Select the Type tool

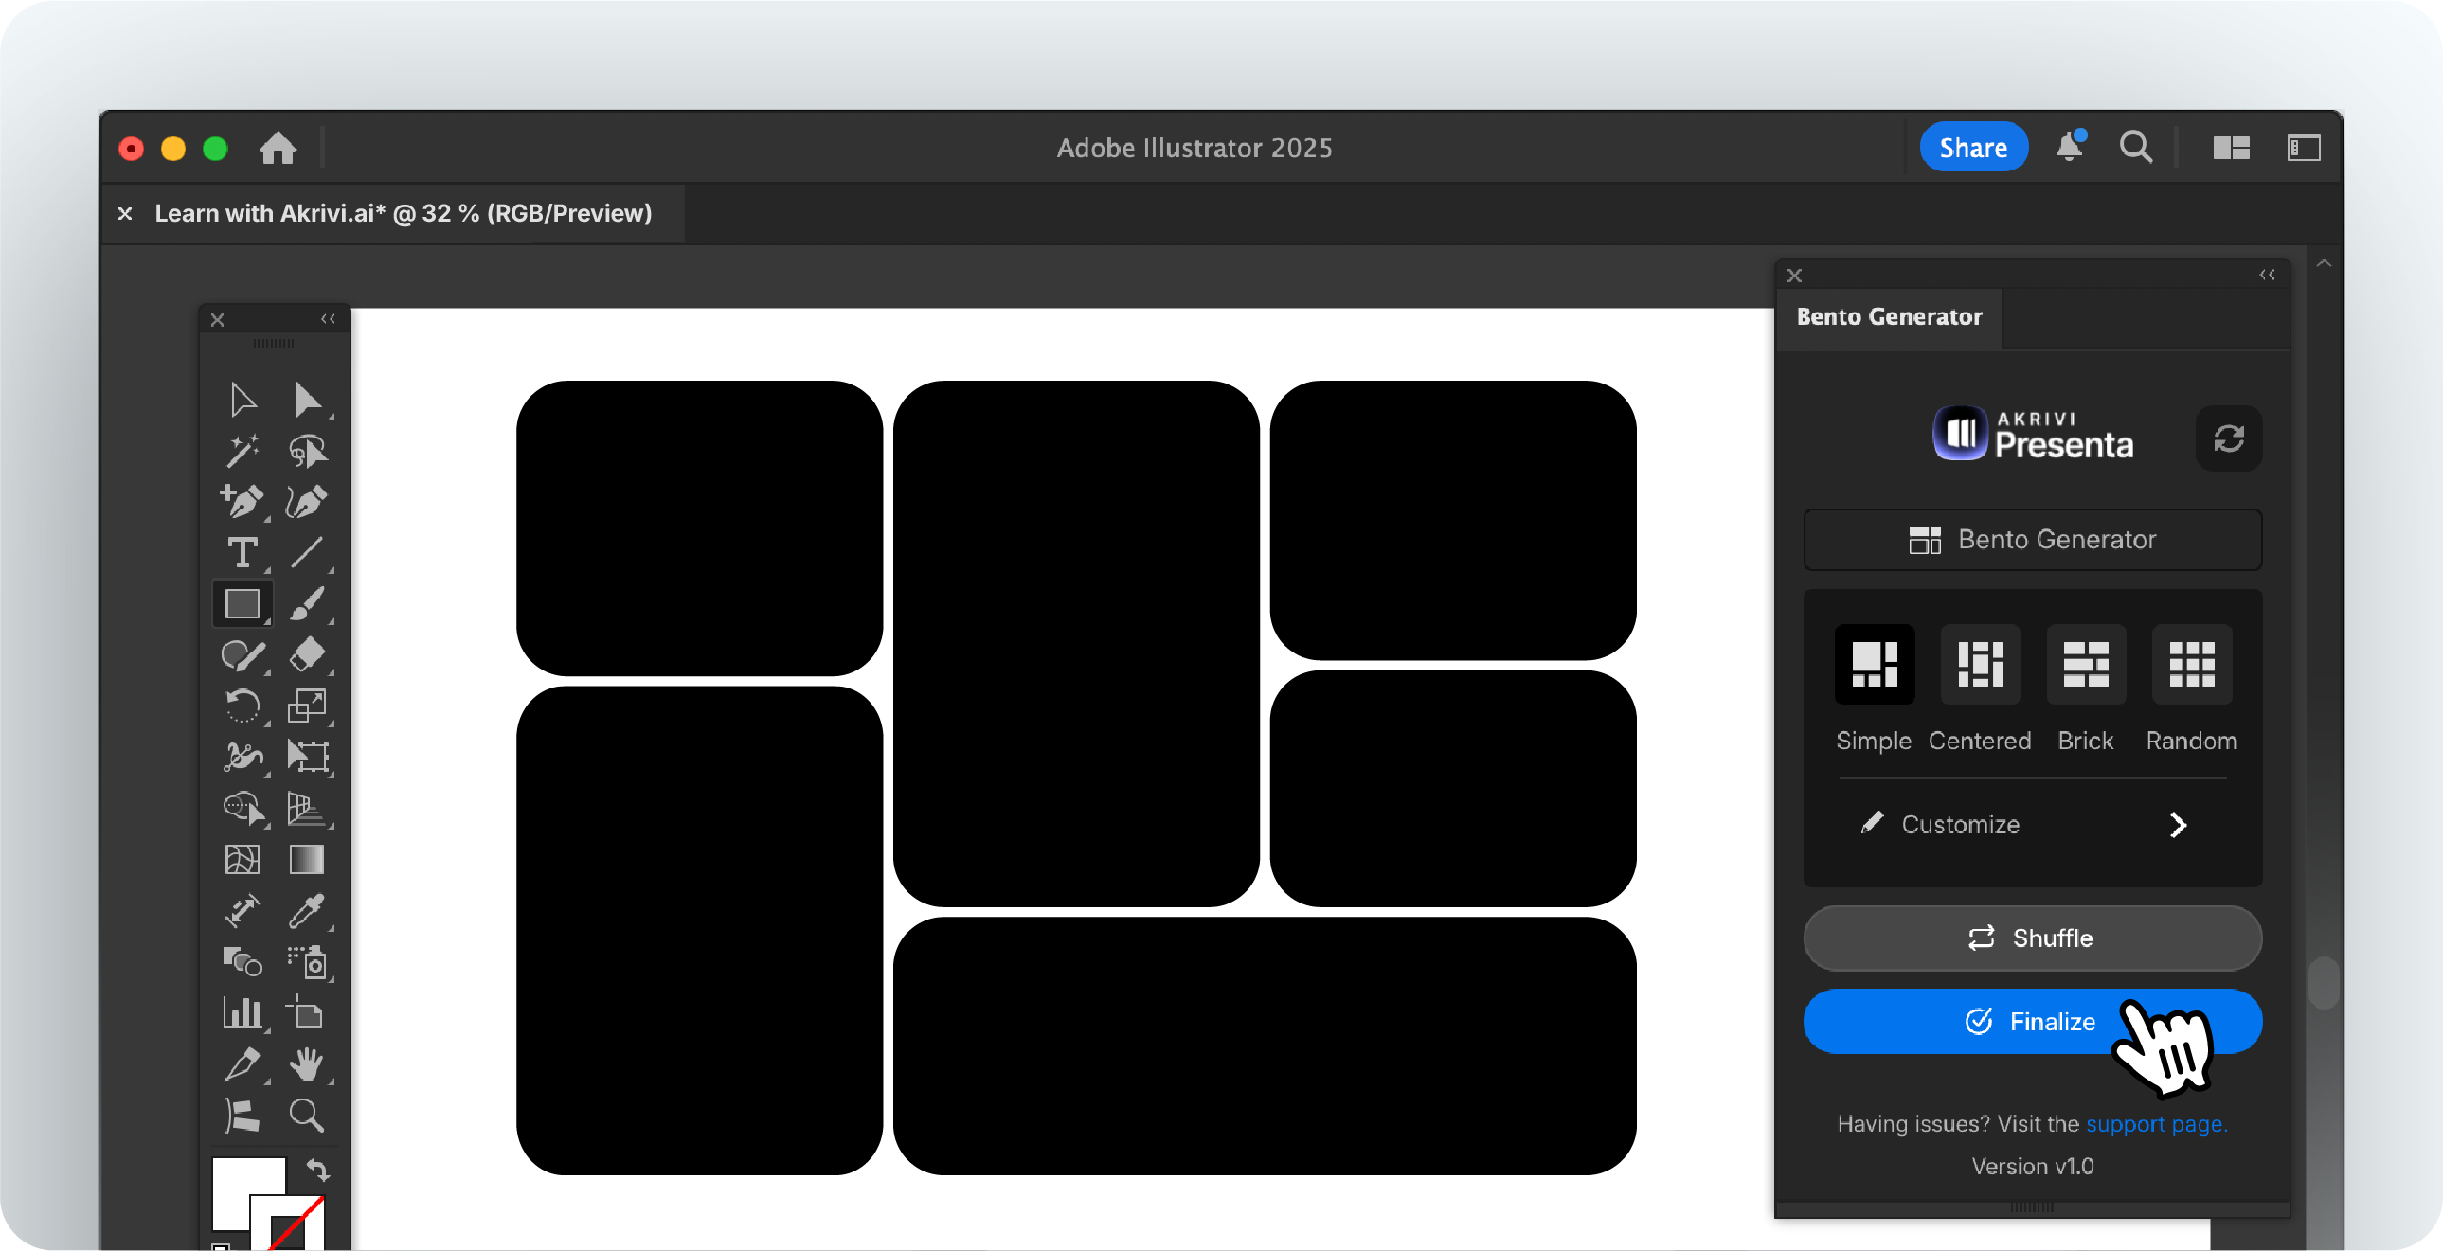[x=243, y=552]
